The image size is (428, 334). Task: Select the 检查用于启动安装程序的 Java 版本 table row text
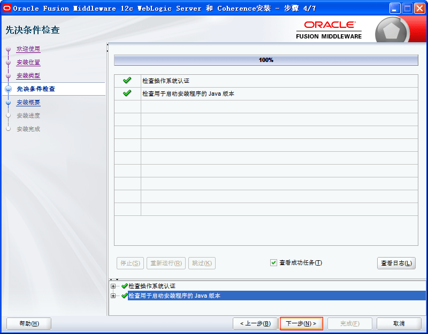188,94
